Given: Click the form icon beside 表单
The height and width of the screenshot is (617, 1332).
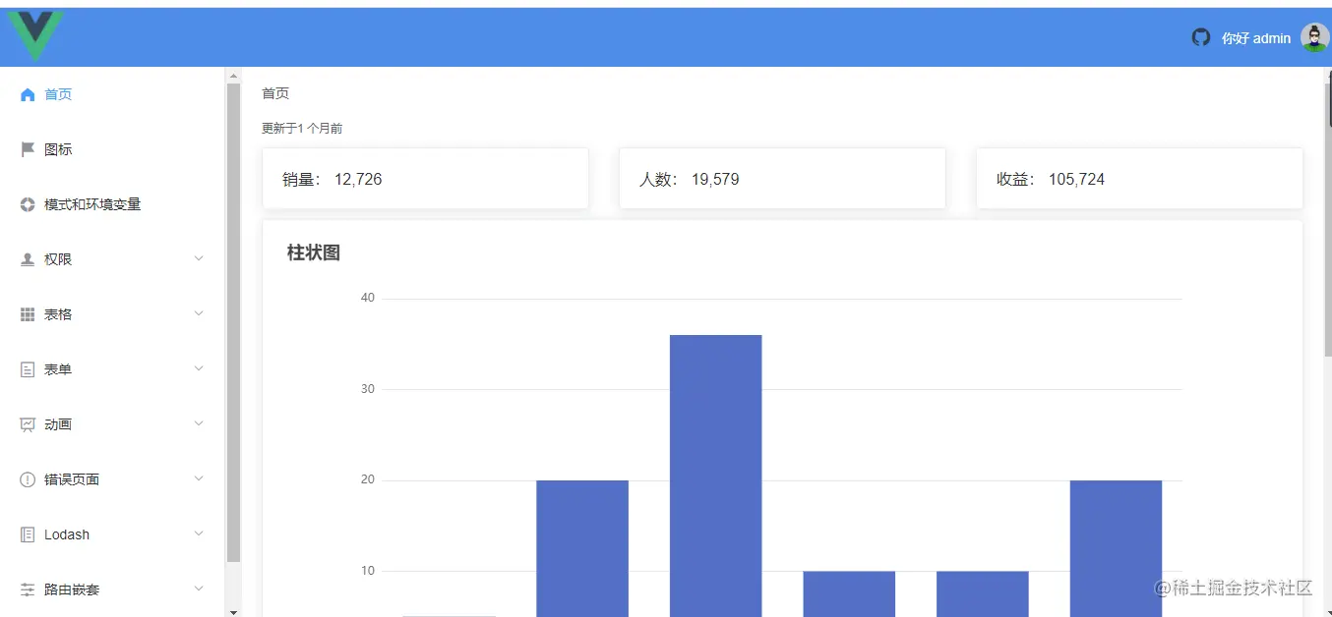Looking at the screenshot, I should pyautogui.click(x=28, y=369).
